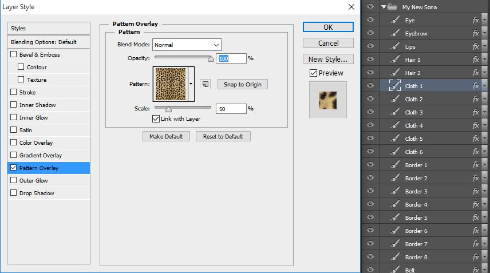Click the new preset from pattern icon
This screenshot has height=273, width=490.
coord(205,84)
